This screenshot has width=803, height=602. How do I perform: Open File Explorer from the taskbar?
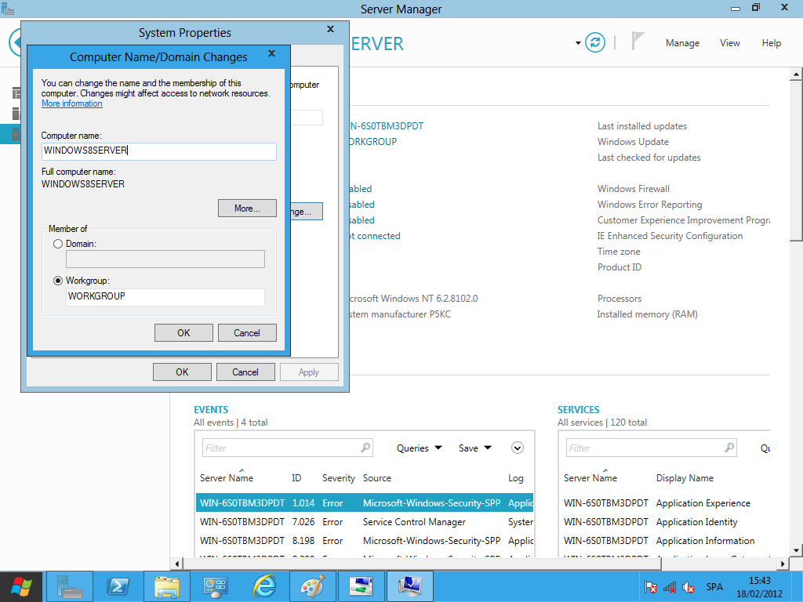pyautogui.click(x=167, y=586)
